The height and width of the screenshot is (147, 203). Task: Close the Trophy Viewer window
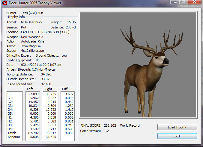[x=194, y=2]
